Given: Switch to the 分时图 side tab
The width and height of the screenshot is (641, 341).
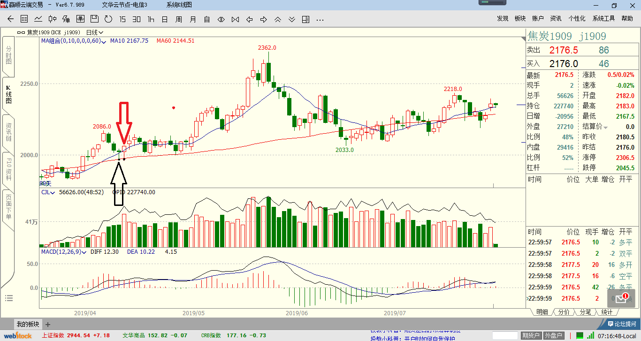Looking at the screenshot, I should coord(8,55).
